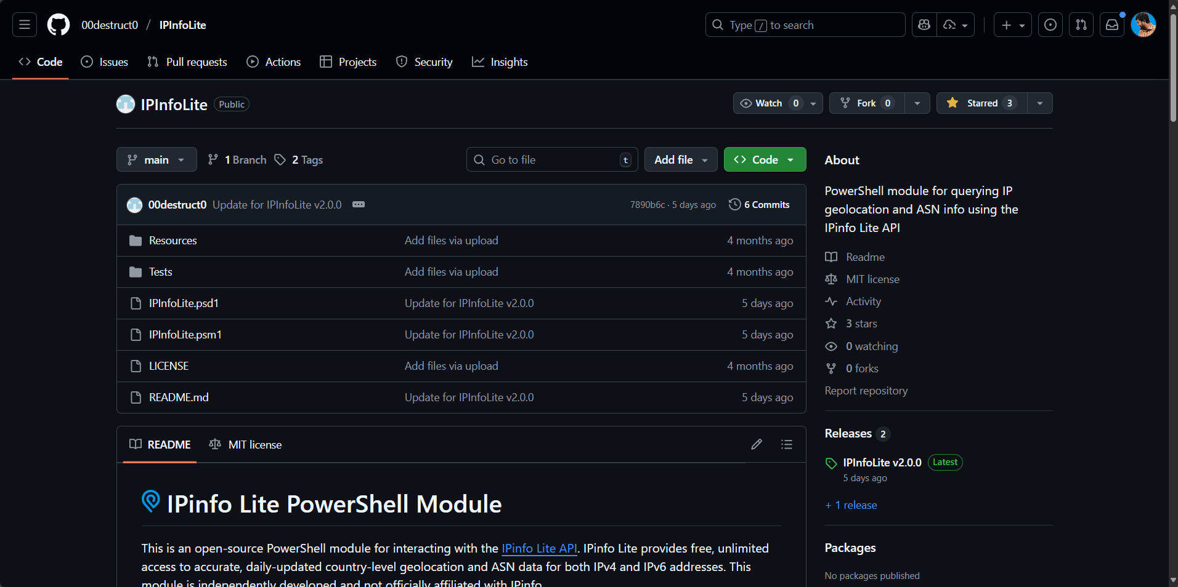1178x587 pixels.
Task: Expand the latest commit message ellipsis
Action: point(359,204)
